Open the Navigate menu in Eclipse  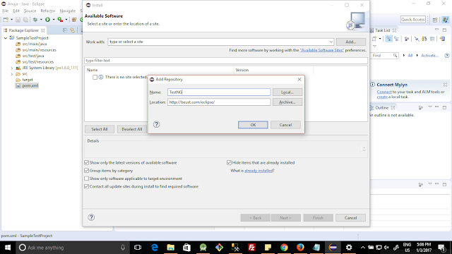point(68,11)
